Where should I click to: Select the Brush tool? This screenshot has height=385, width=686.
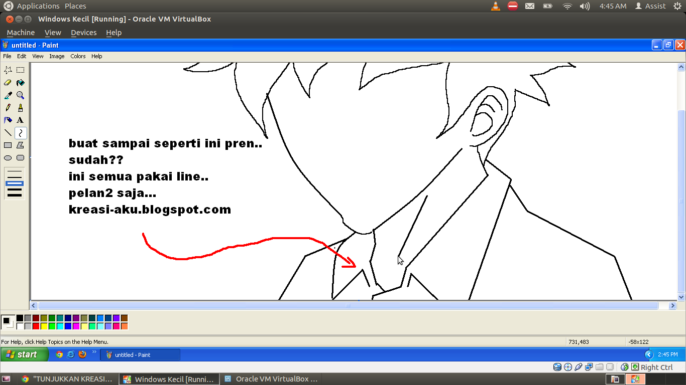coord(21,108)
